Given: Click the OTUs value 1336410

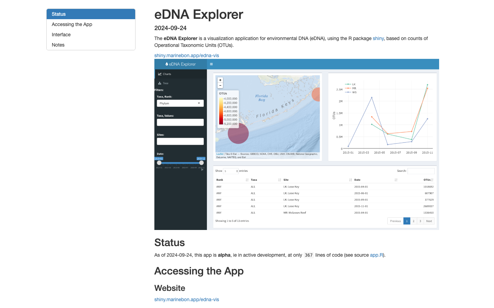Looking at the screenshot, I should point(428,213).
